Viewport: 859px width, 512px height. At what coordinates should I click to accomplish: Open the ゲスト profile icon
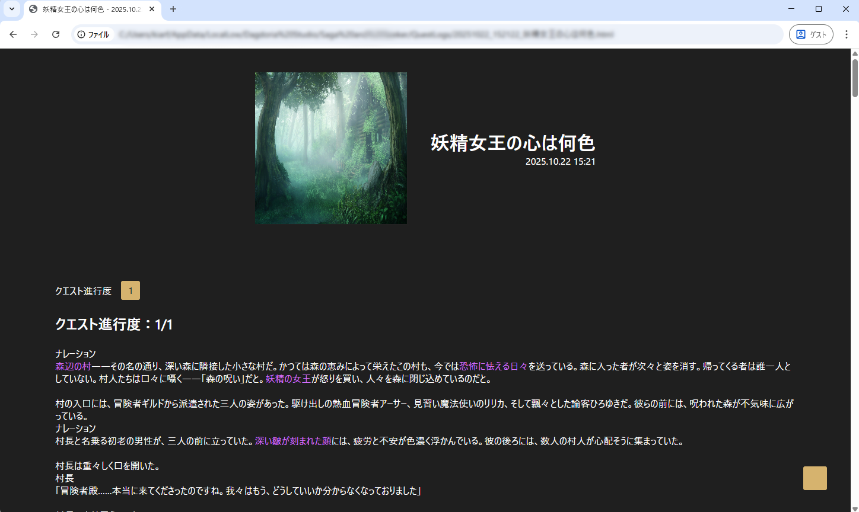(x=811, y=34)
